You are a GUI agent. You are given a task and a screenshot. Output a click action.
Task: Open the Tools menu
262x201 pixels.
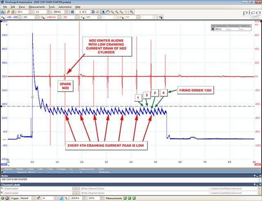(52, 7)
